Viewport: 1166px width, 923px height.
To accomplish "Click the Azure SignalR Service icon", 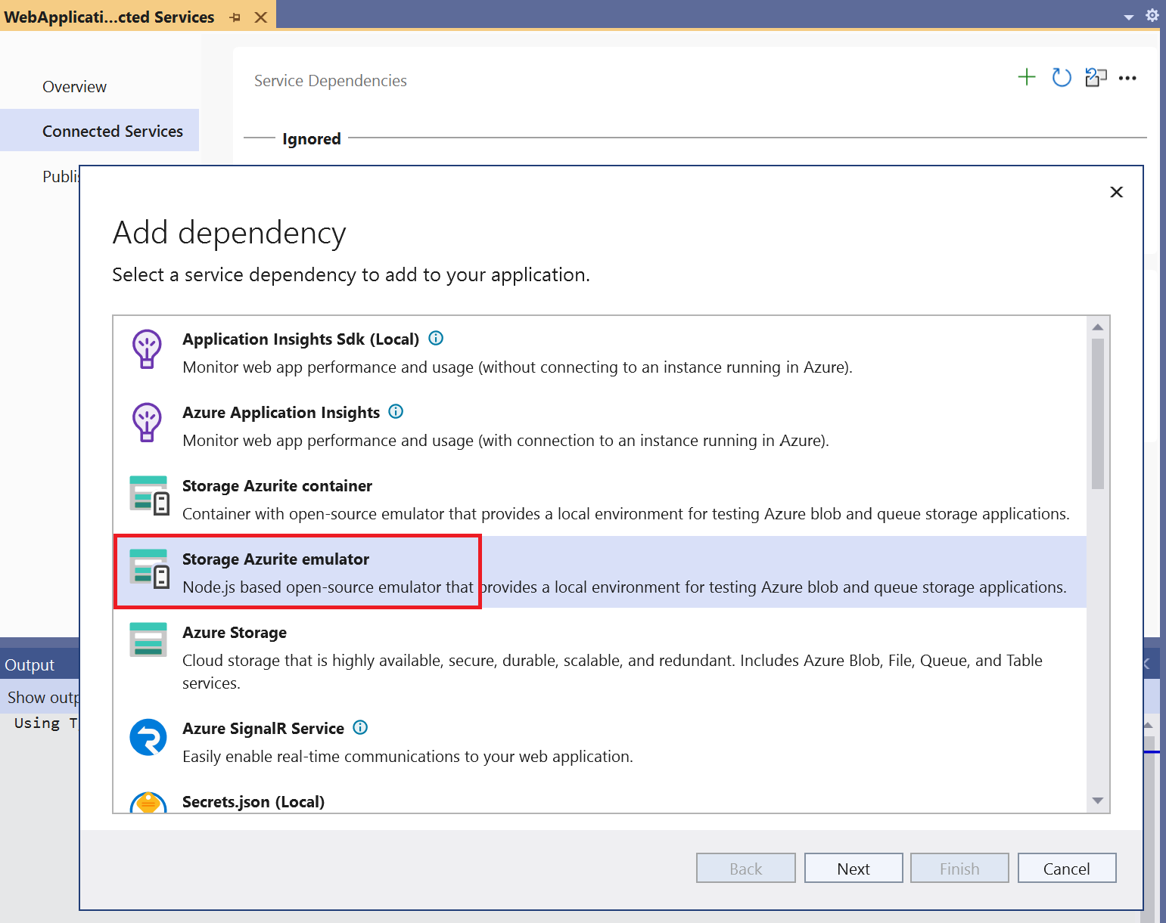I will click(148, 737).
